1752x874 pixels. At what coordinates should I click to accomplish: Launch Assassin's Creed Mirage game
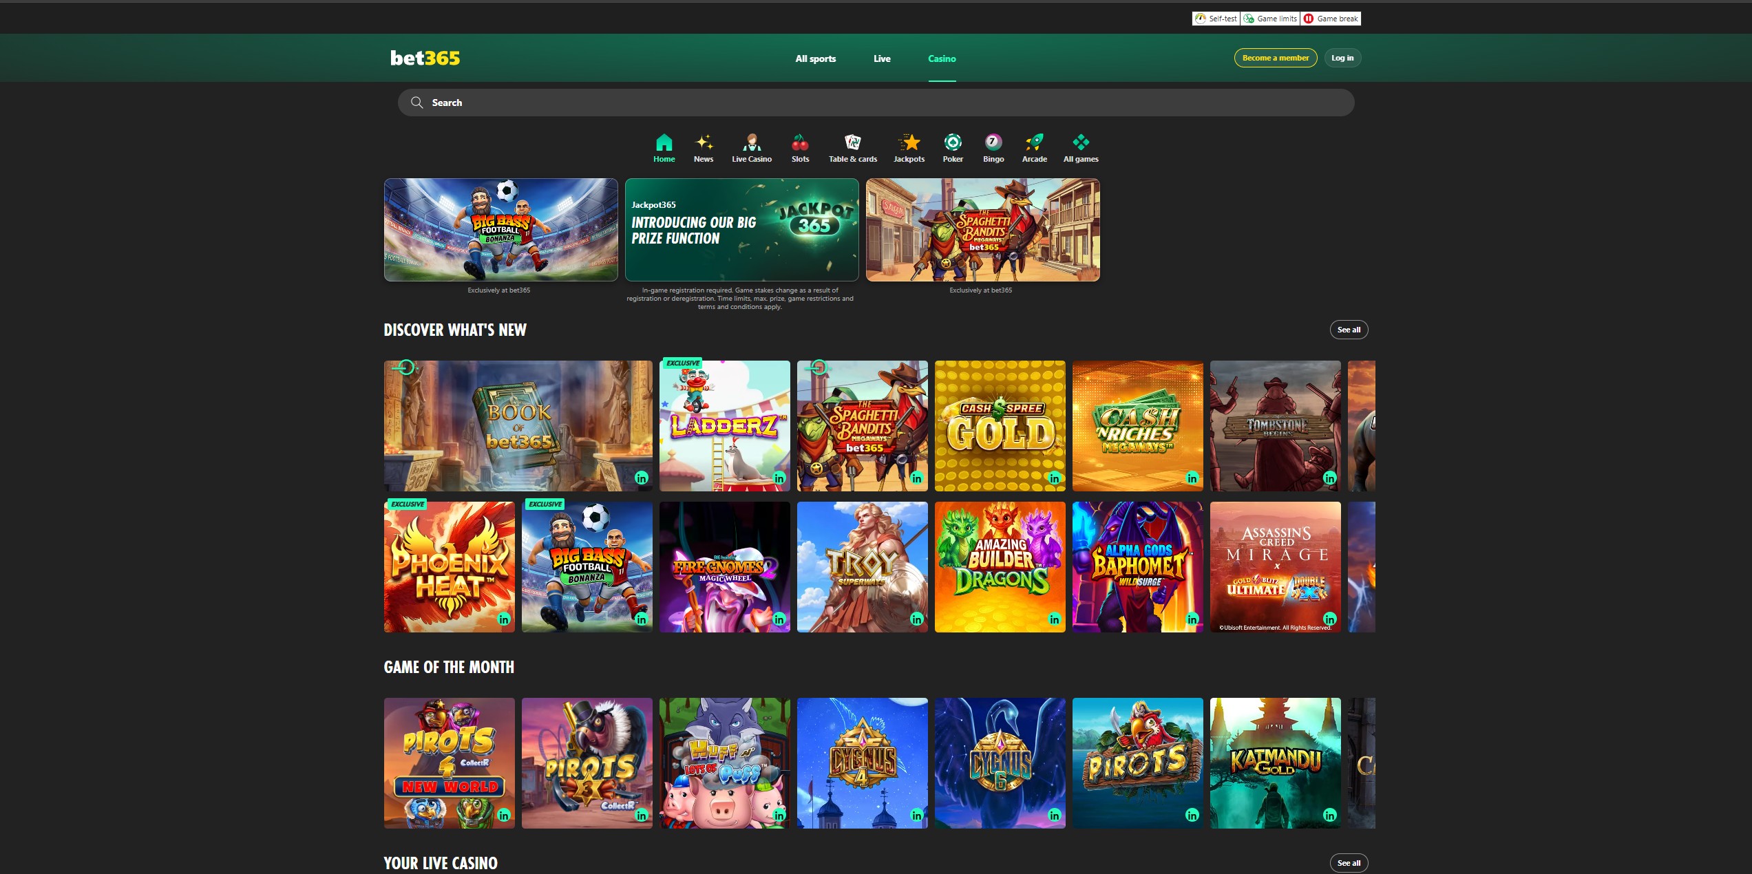point(1275,567)
